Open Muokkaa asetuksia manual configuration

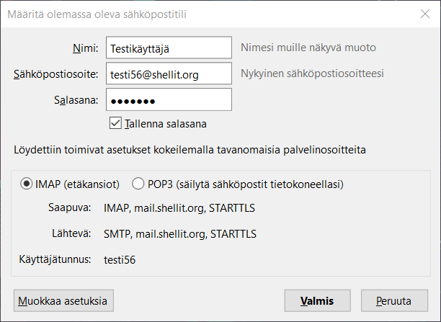click(x=63, y=300)
